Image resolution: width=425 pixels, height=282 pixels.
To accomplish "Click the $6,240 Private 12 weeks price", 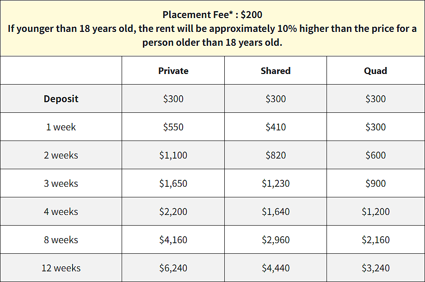I will (173, 268).
